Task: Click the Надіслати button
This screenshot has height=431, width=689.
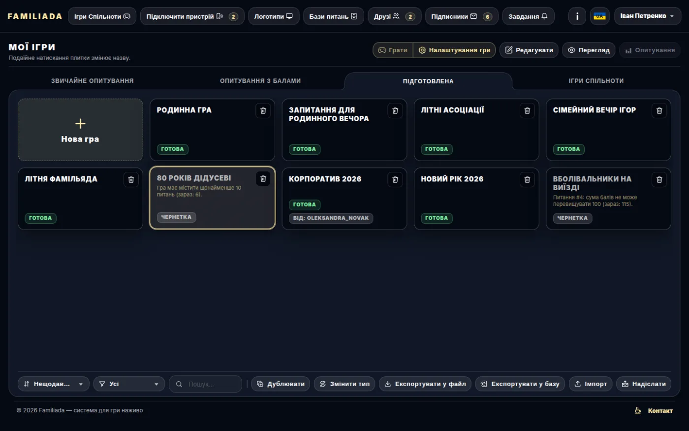Action: tap(644, 384)
